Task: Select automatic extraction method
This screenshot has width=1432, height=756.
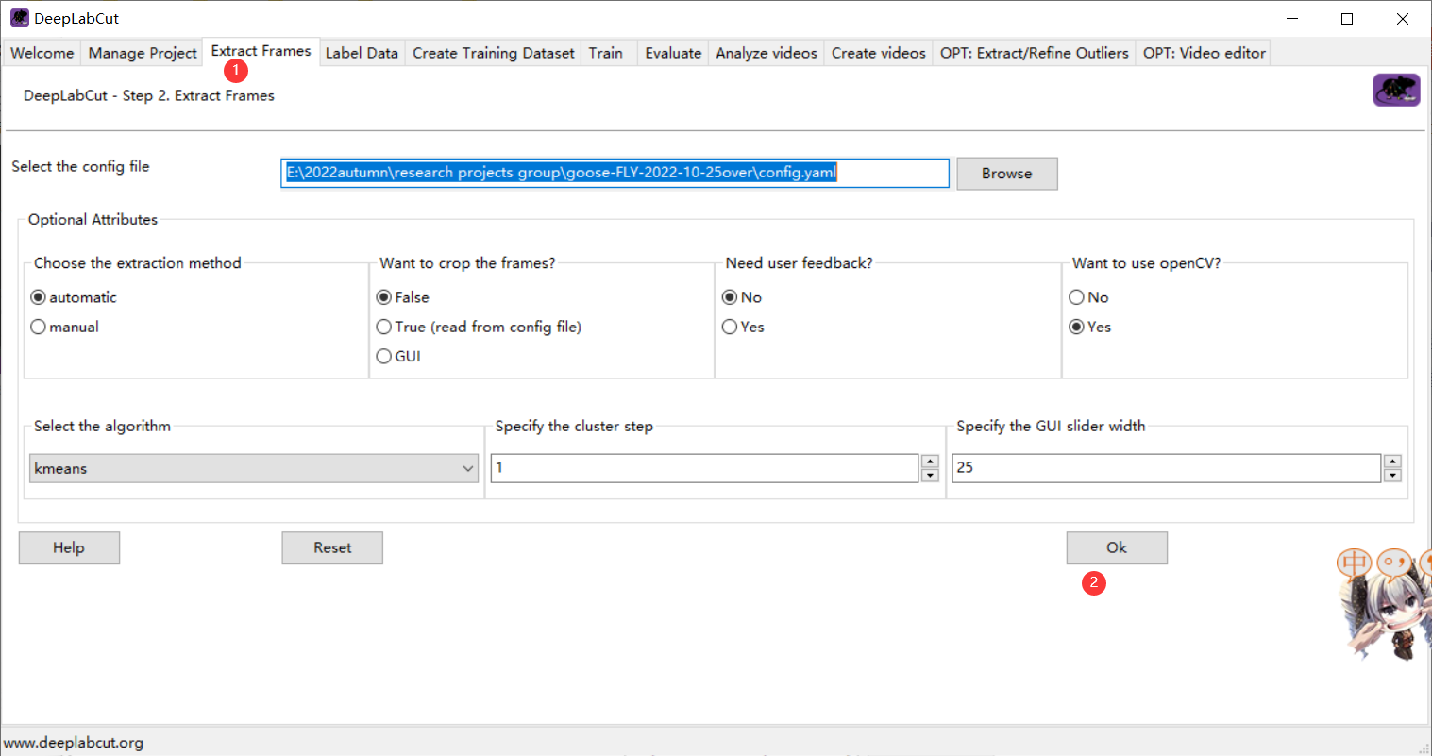Action: (x=74, y=297)
